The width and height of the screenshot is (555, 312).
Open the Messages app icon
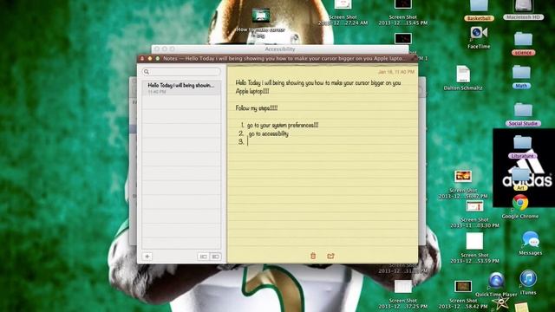(530, 244)
